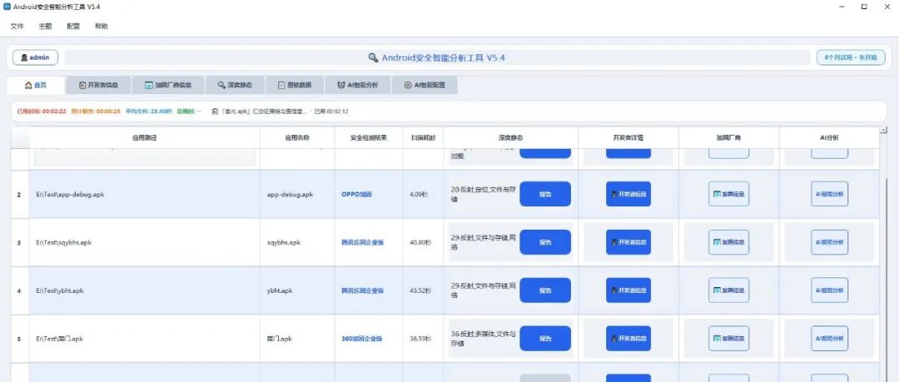Click the magnifier icon in the title banner
This screenshot has width=899, height=382.
click(373, 57)
